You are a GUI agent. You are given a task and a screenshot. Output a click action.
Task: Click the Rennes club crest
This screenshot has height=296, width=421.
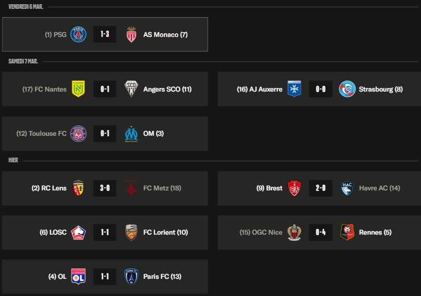347,232
